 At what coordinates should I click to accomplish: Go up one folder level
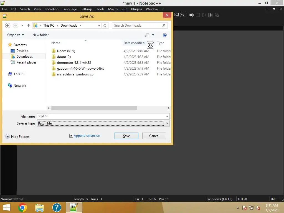(x=29, y=26)
